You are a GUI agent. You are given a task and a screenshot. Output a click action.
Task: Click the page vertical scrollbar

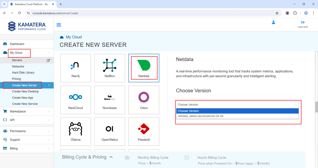tap(316, 107)
